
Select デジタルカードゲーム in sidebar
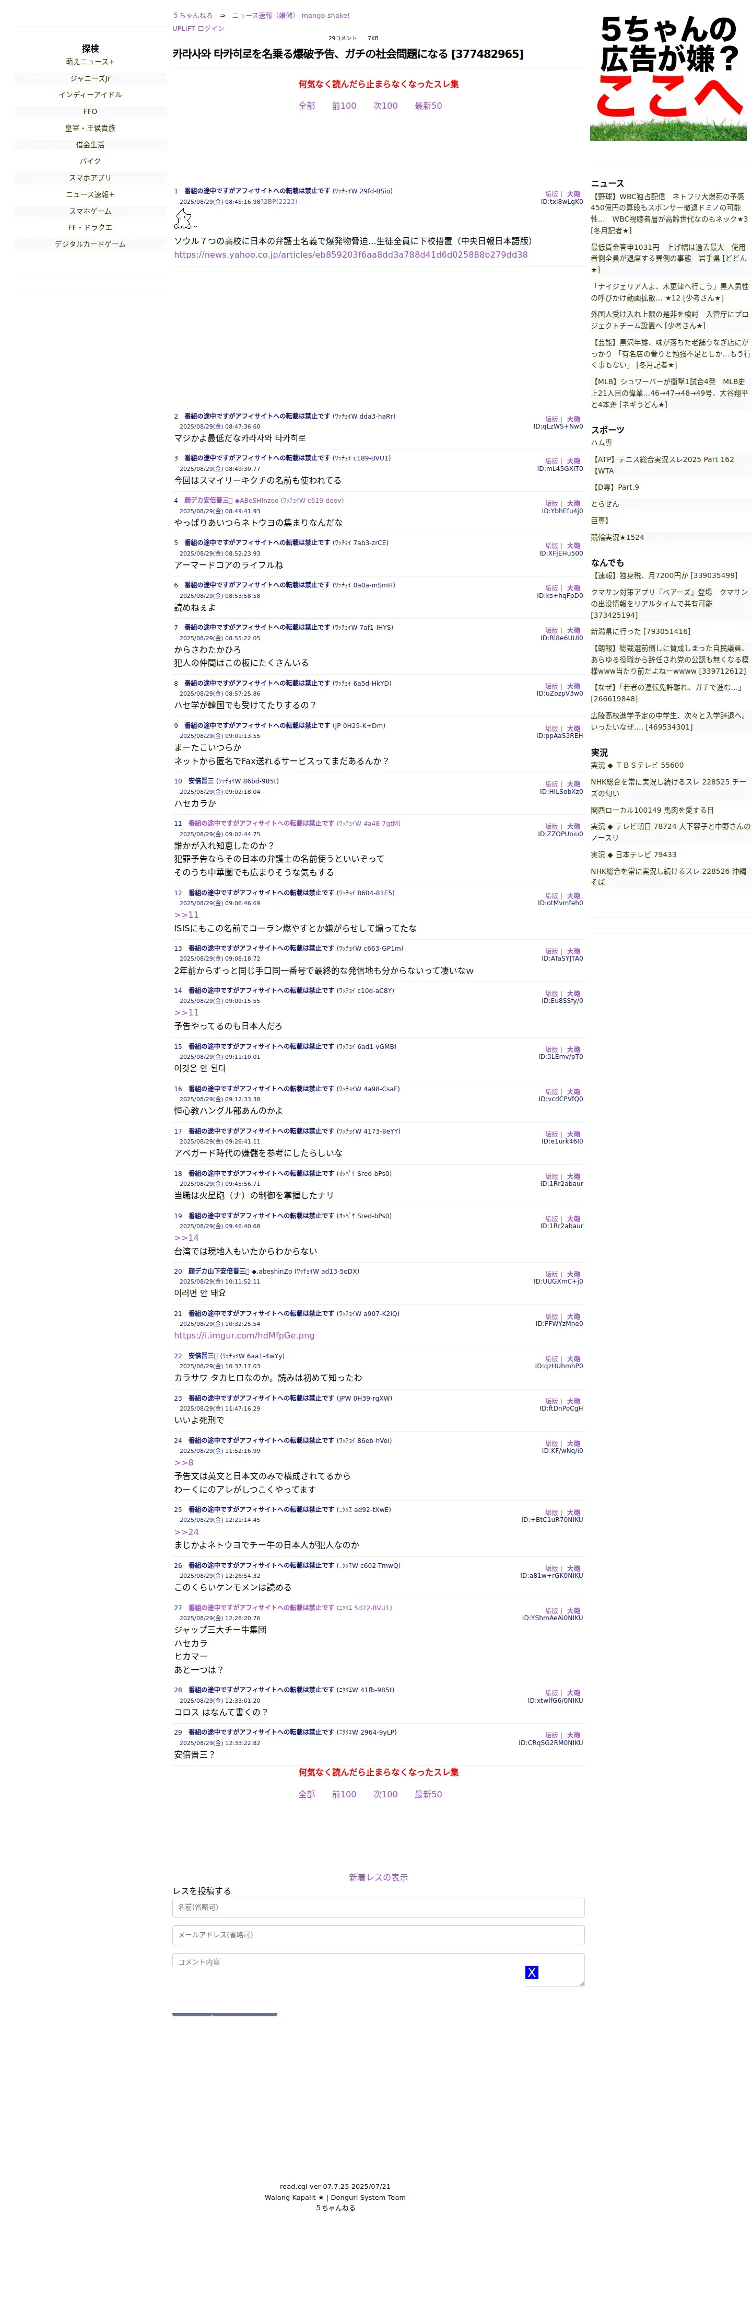coord(90,244)
